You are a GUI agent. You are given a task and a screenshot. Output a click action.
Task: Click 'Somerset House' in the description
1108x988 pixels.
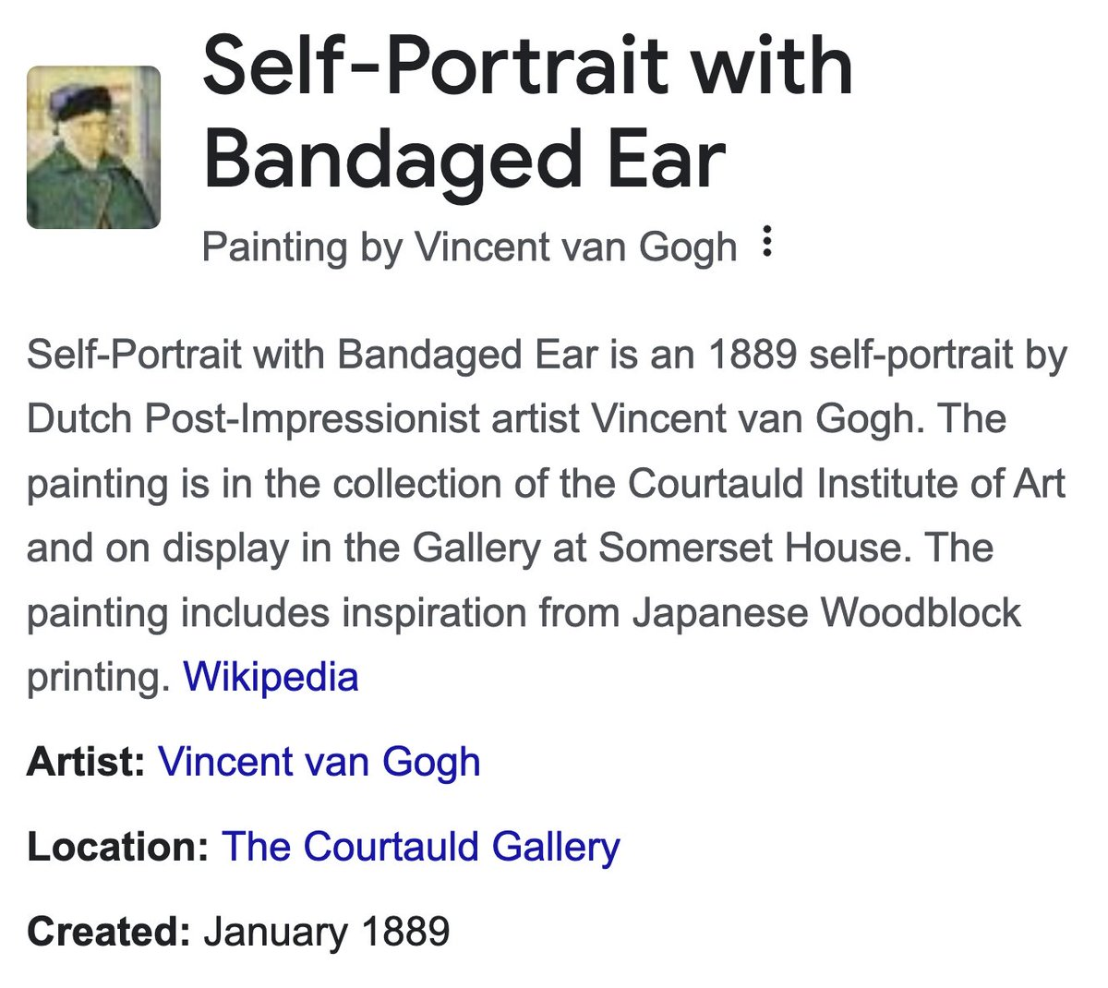[x=749, y=548]
